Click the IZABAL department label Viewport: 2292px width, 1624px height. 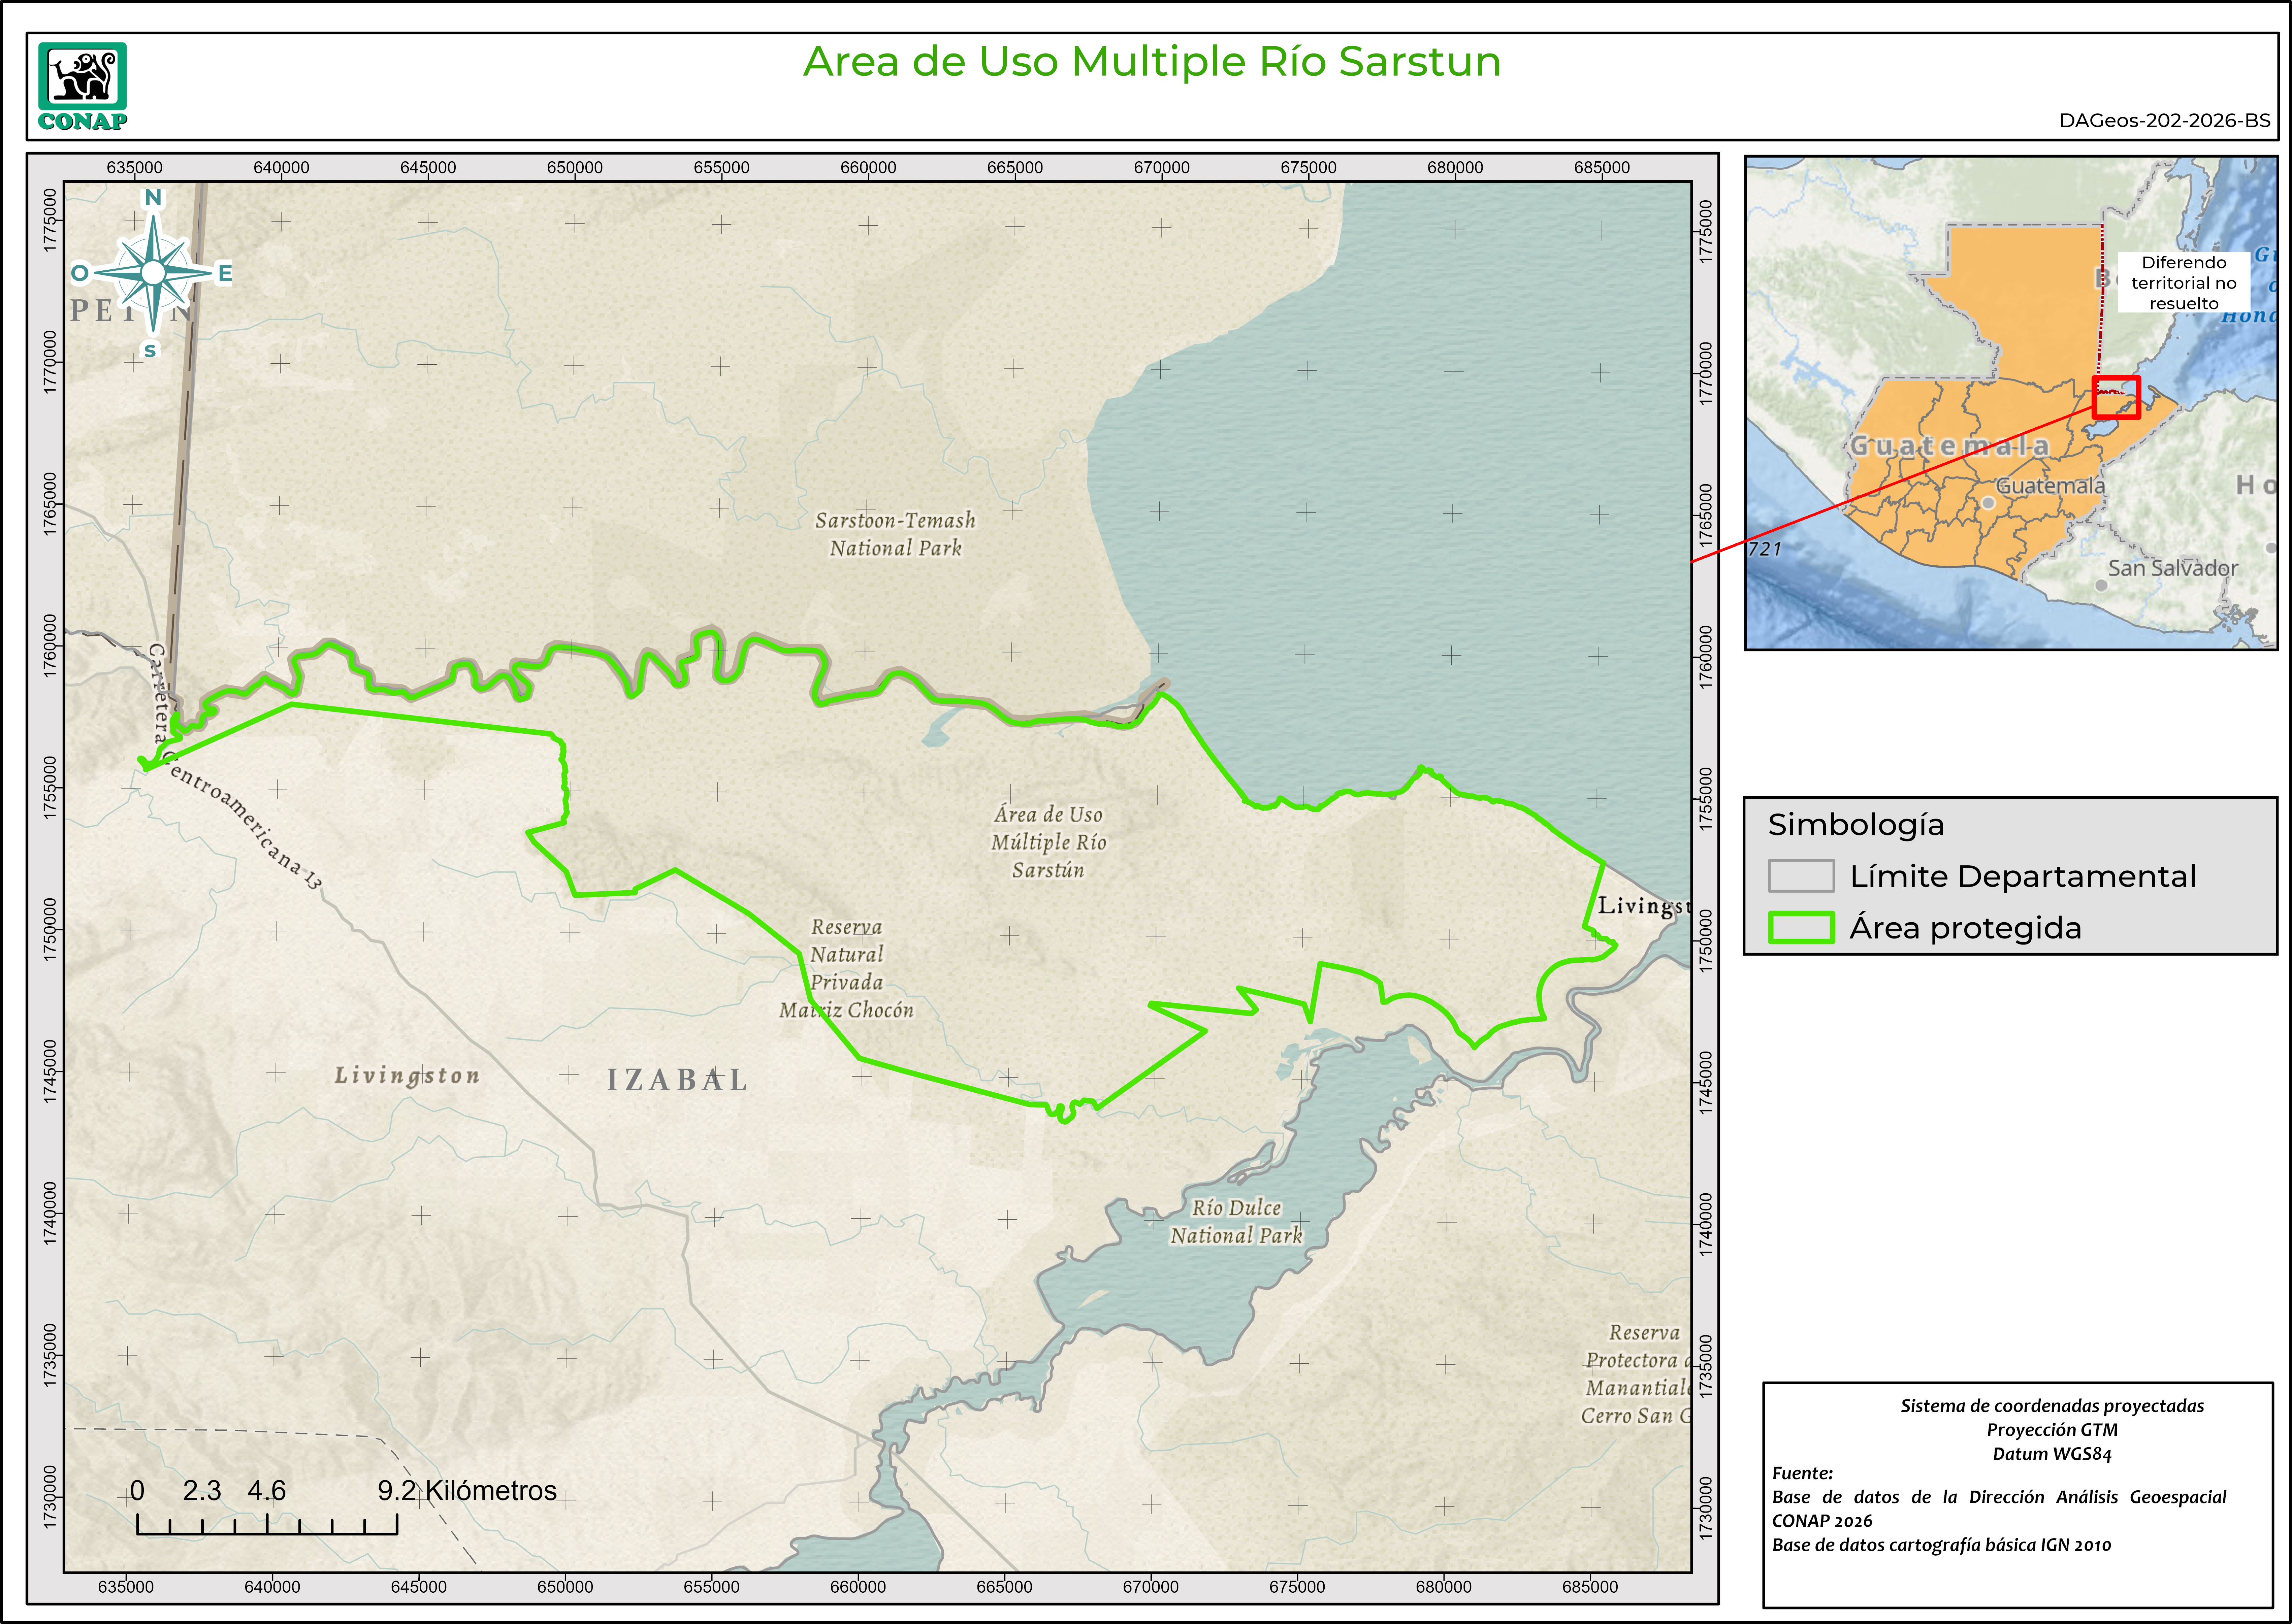click(x=677, y=1080)
